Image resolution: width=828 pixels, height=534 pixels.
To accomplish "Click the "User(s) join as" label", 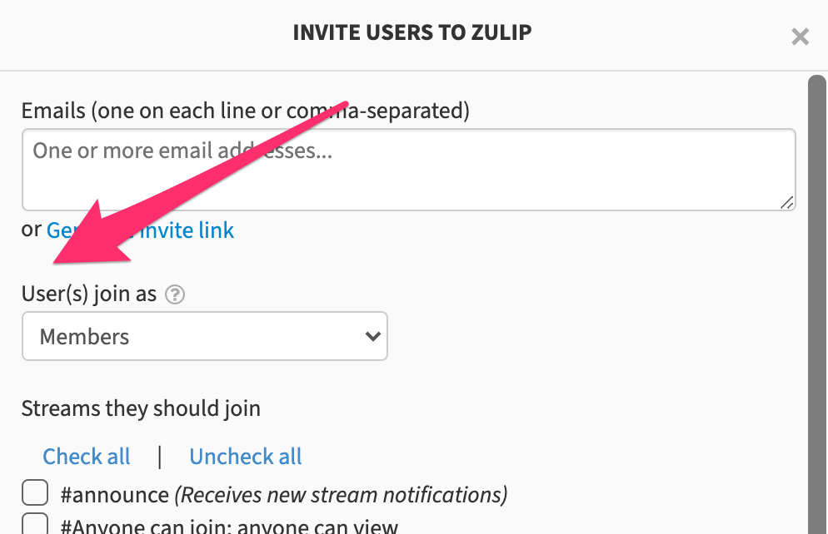I will point(89,294).
